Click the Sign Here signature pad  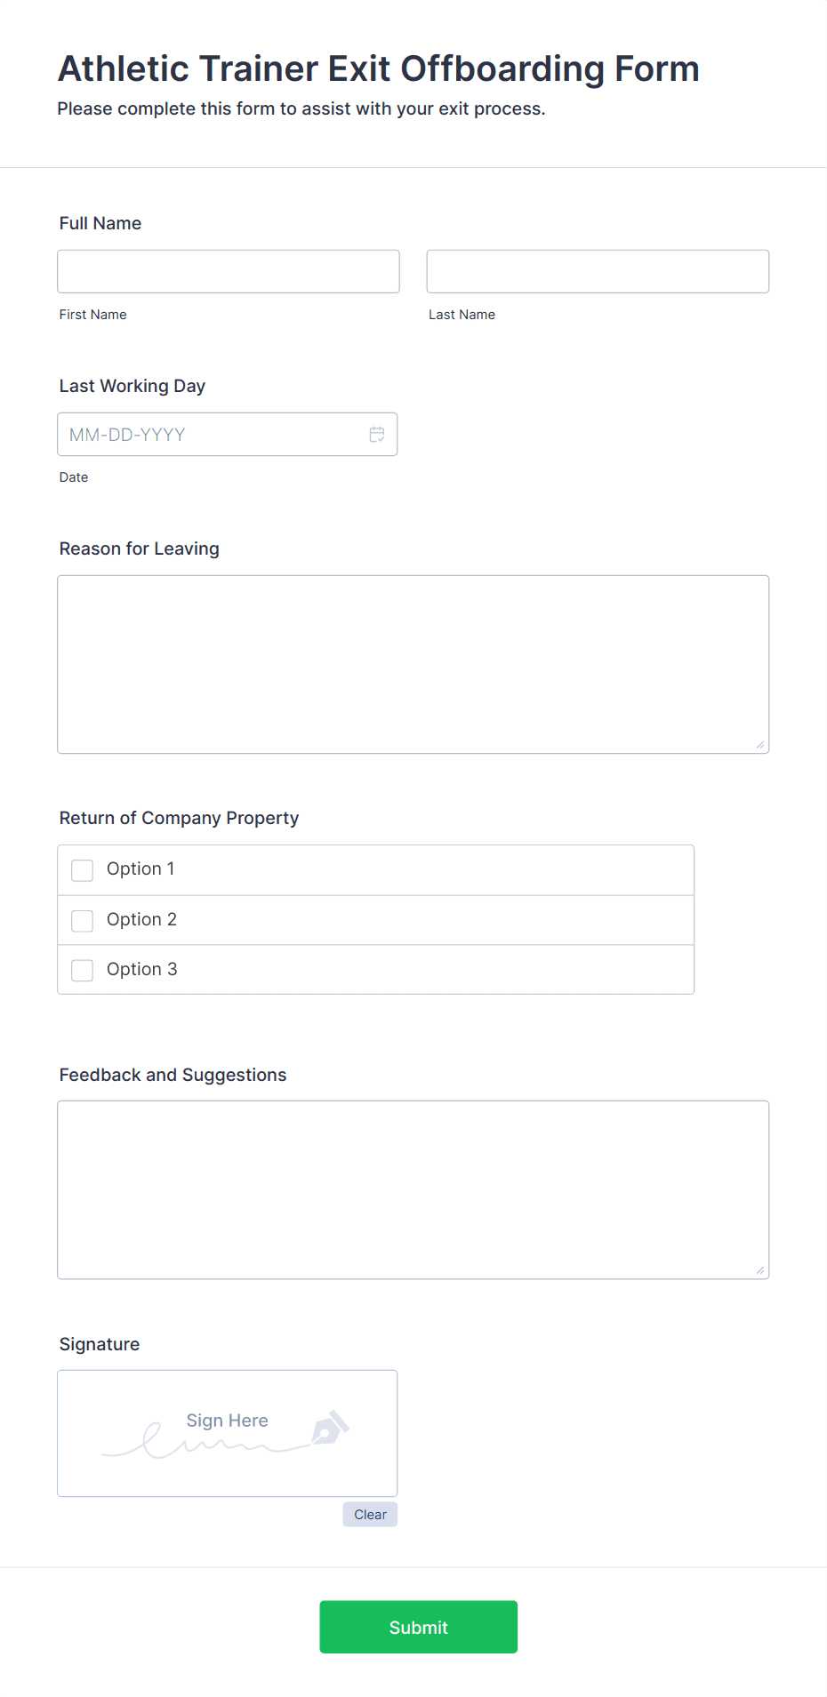[x=228, y=1433]
